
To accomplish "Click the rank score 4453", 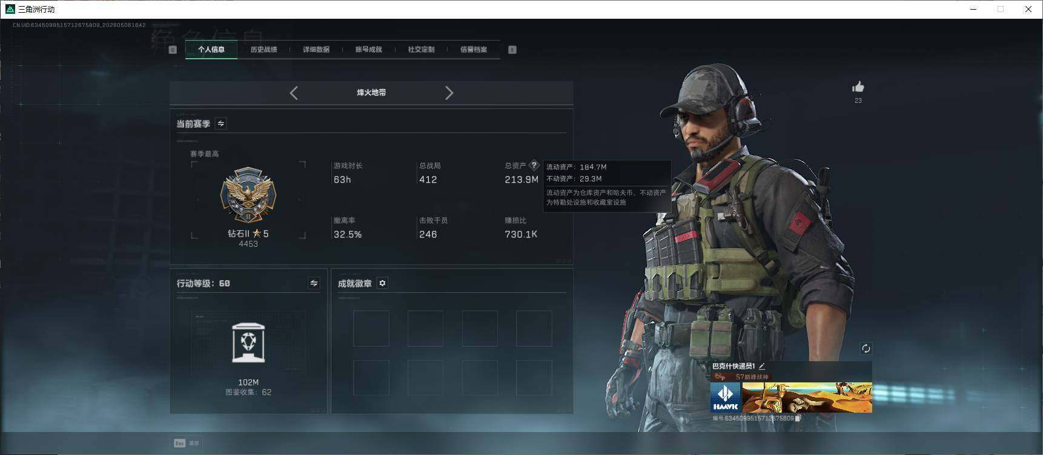I will (248, 244).
